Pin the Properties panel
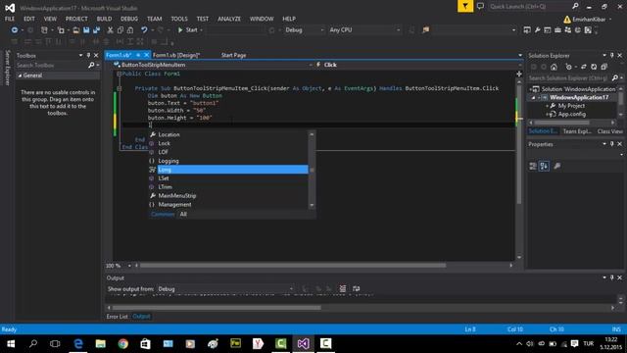 [611, 144]
